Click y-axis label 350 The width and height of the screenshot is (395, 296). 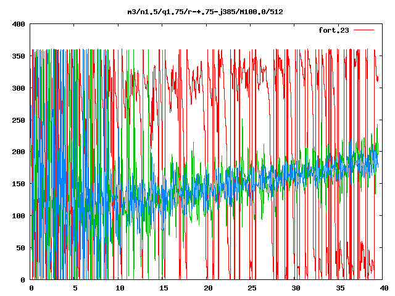click(x=19, y=56)
